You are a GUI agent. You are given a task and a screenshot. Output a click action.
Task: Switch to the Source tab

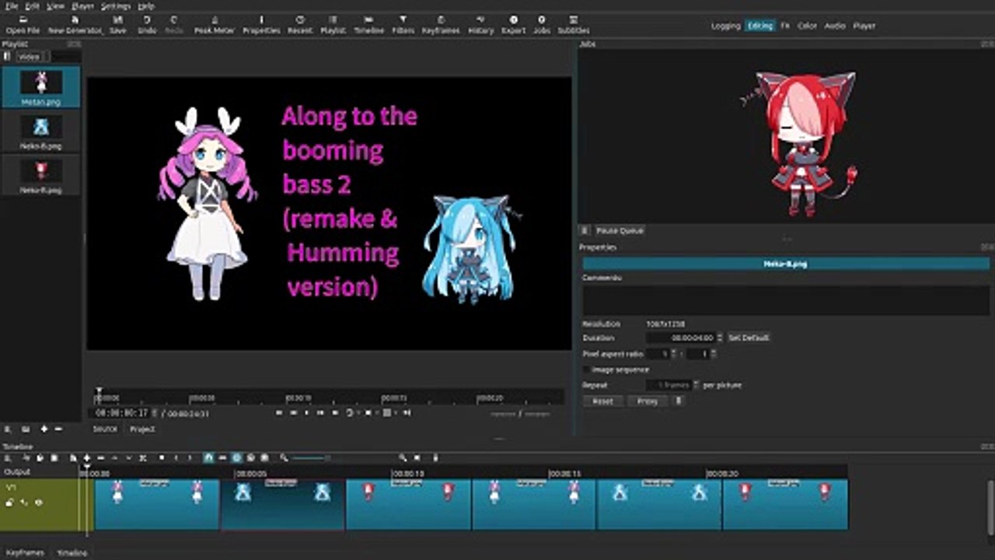coord(105,429)
